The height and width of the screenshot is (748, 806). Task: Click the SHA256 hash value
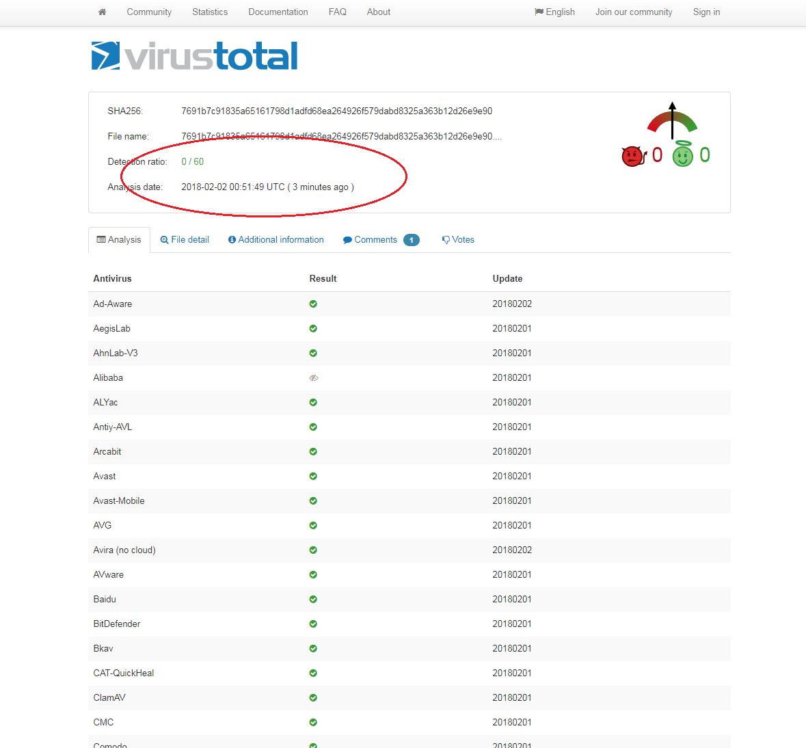coord(337,111)
